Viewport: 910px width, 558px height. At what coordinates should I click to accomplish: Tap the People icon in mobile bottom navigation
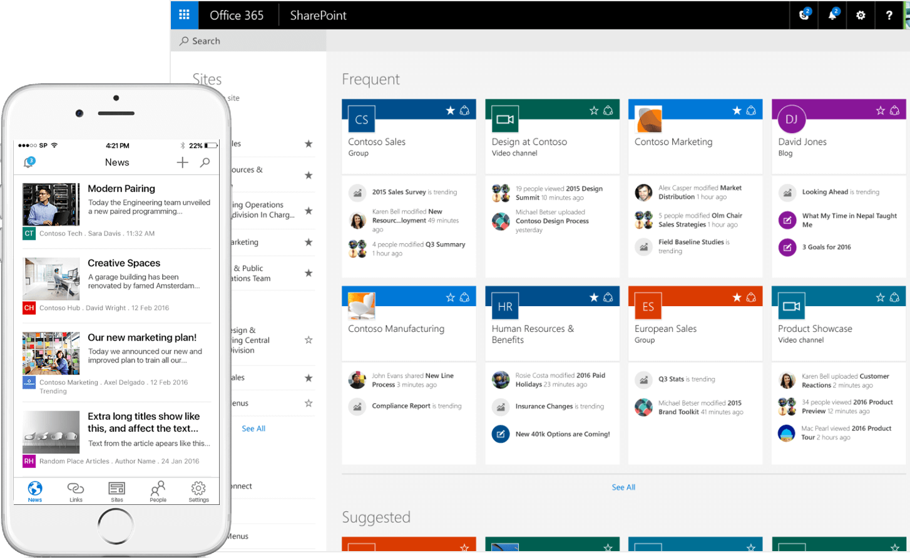tap(158, 491)
